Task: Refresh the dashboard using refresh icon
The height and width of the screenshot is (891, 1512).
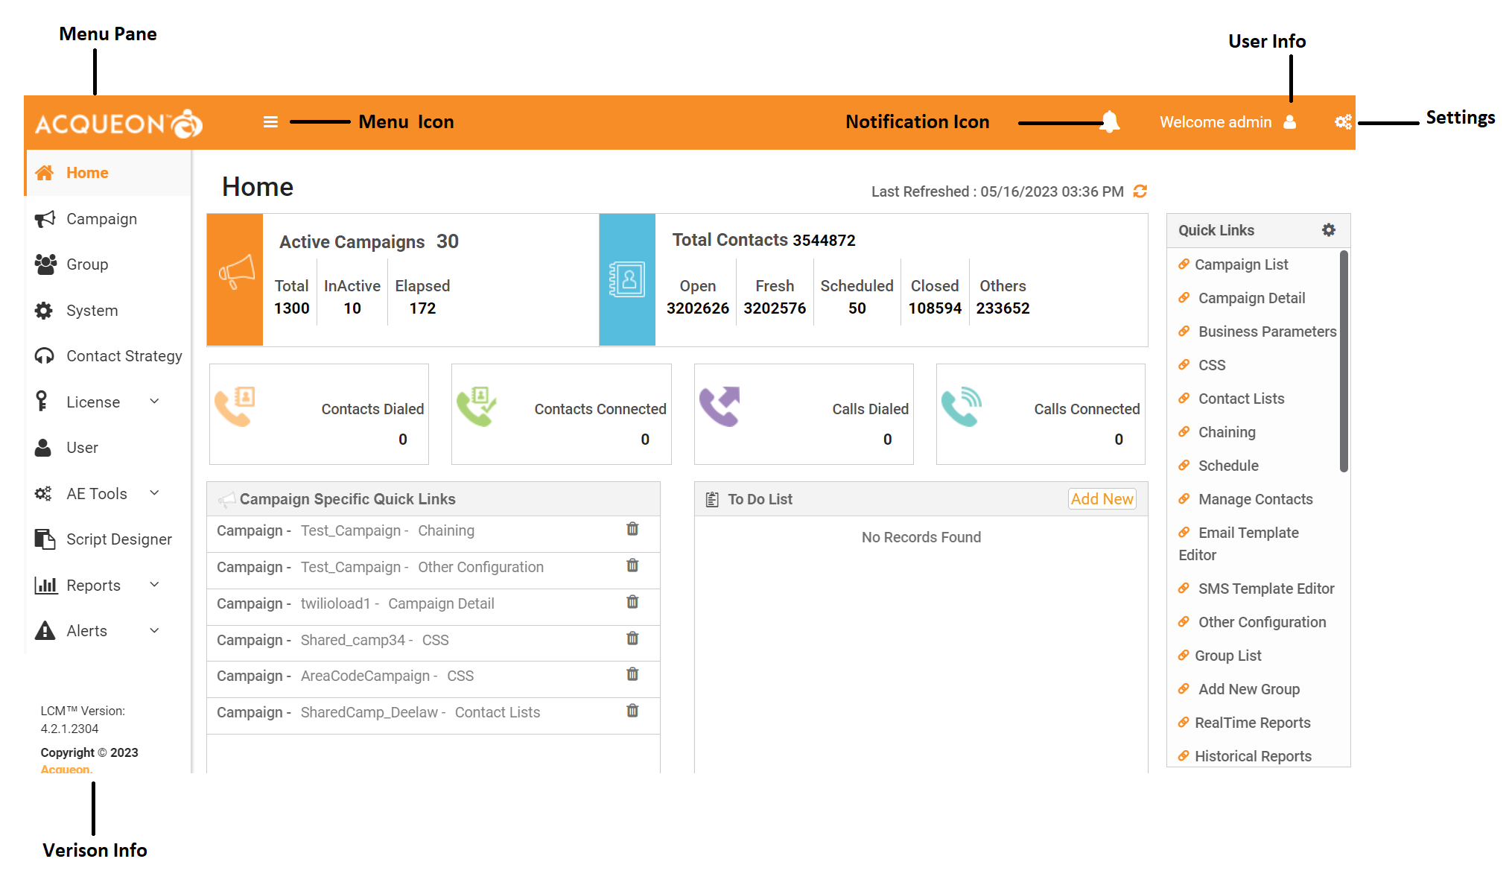Action: 1140,191
